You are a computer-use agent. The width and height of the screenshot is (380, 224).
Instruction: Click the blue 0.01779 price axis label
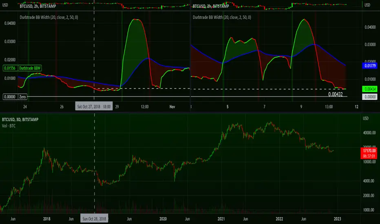click(x=370, y=66)
